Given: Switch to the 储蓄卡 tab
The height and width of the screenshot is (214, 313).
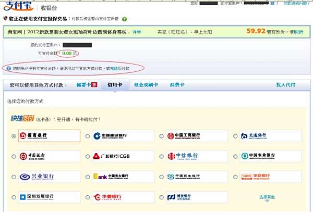Looking at the screenshot, I should (83, 85).
